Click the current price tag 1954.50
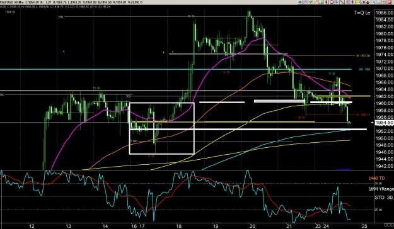 [x=384, y=123]
